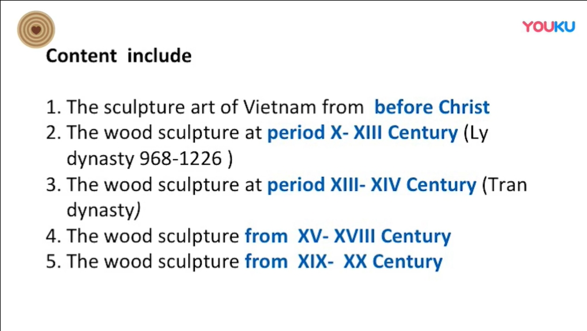Screen dimensions: 587x331
Task: Click 'The wood sculpture at' in item 2
Action: click(164, 133)
